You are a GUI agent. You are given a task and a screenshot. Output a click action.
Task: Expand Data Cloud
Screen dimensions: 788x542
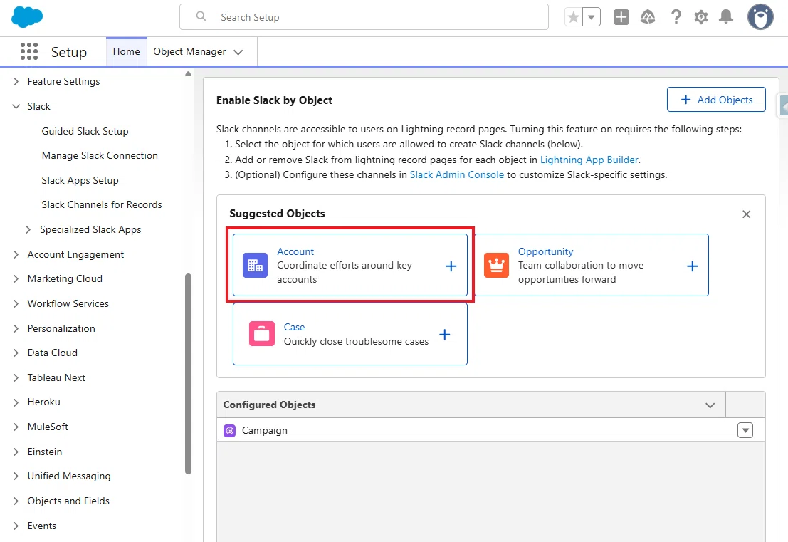pos(16,353)
